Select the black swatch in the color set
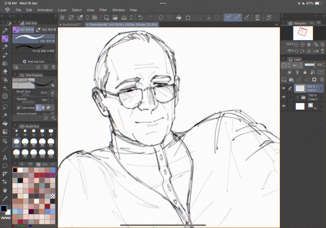Screen dimensions: 326x228 coord(15,170)
